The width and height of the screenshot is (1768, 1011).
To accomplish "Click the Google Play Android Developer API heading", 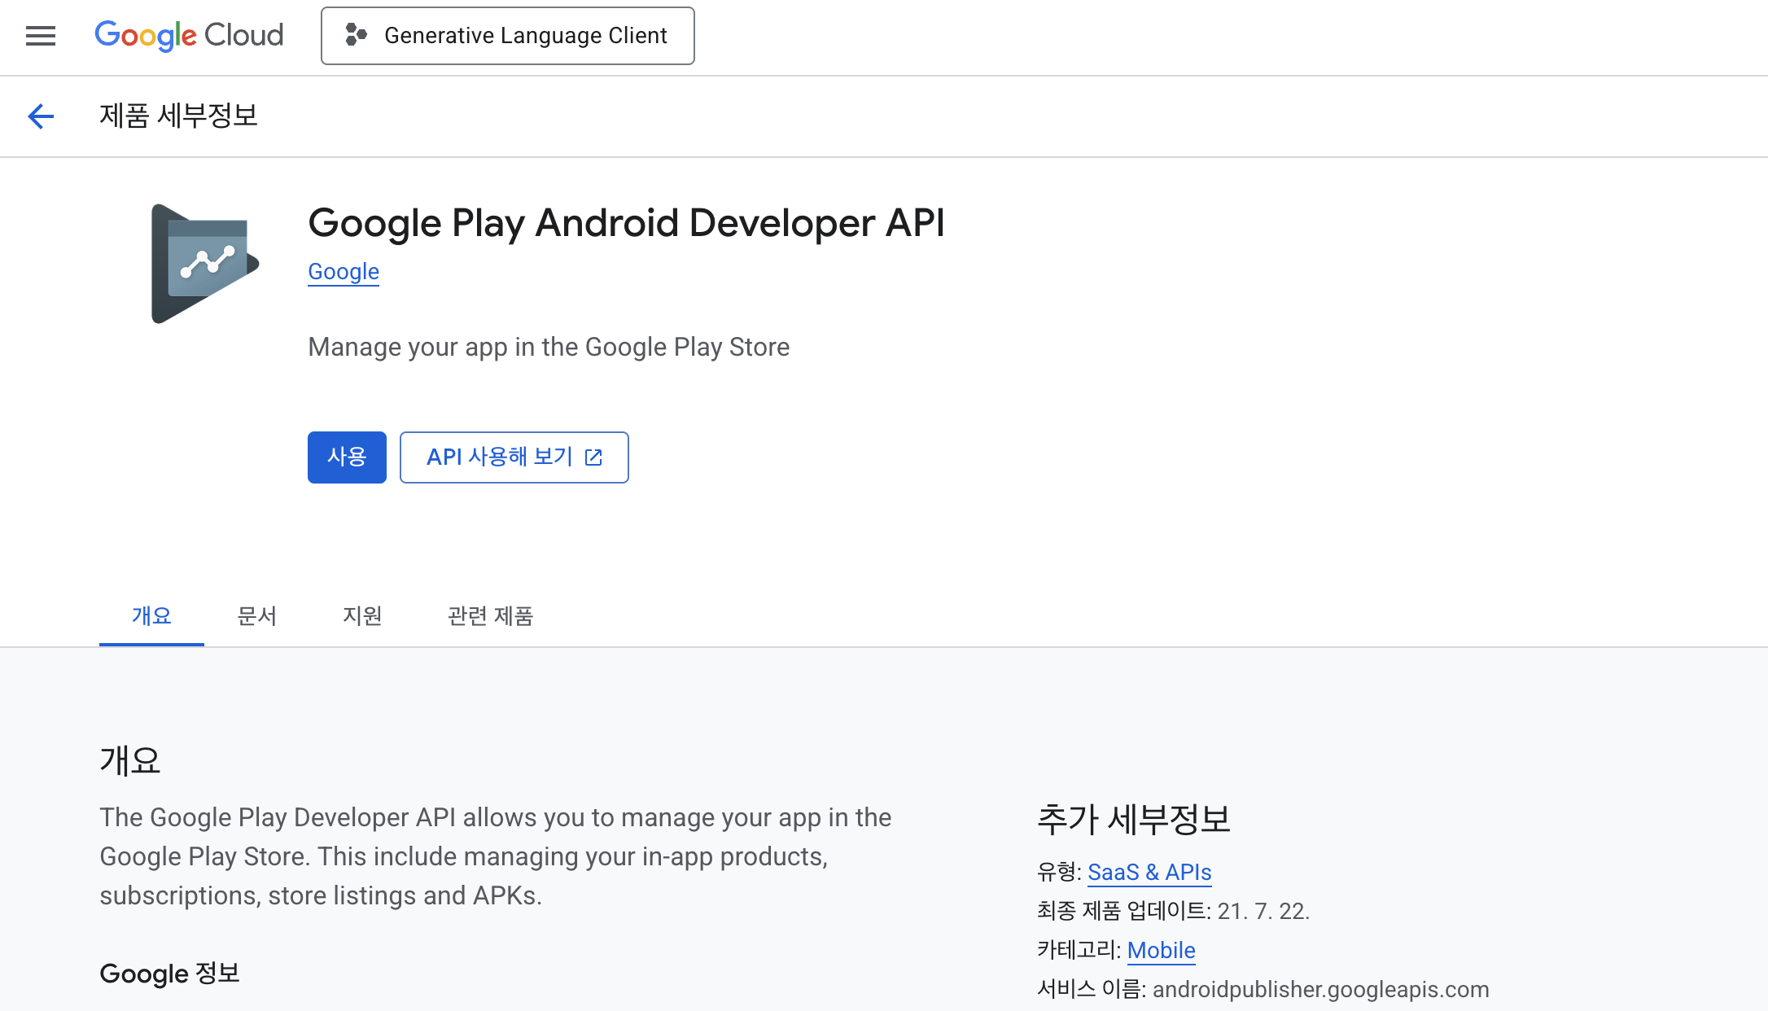I will [x=627, y=223].
